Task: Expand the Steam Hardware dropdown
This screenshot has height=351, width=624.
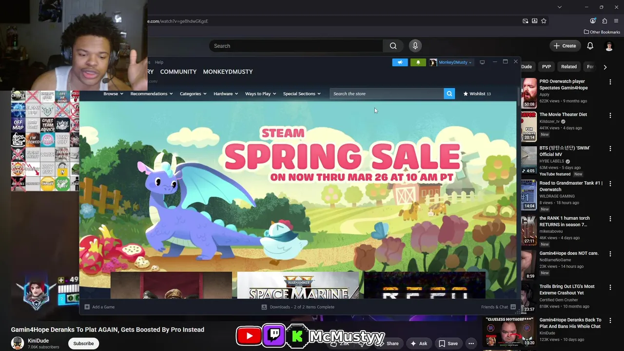Action: (x=226, y=94)
